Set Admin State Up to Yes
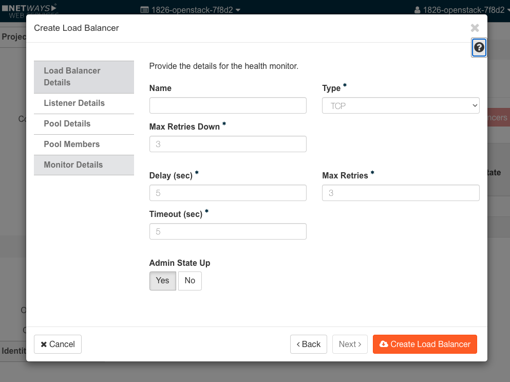Screen dimensions: 510x382 coord(162,281)
